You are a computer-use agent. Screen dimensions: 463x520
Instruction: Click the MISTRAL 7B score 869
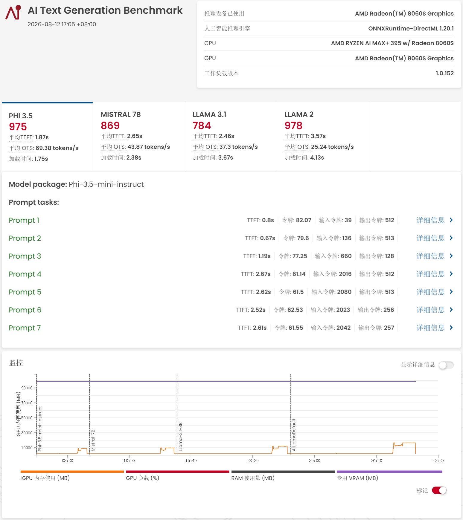click(110, 126)
